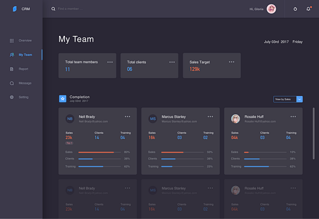319x219 pixels.
Task: Open the Total clients options menu
Action: coord(172,62)
